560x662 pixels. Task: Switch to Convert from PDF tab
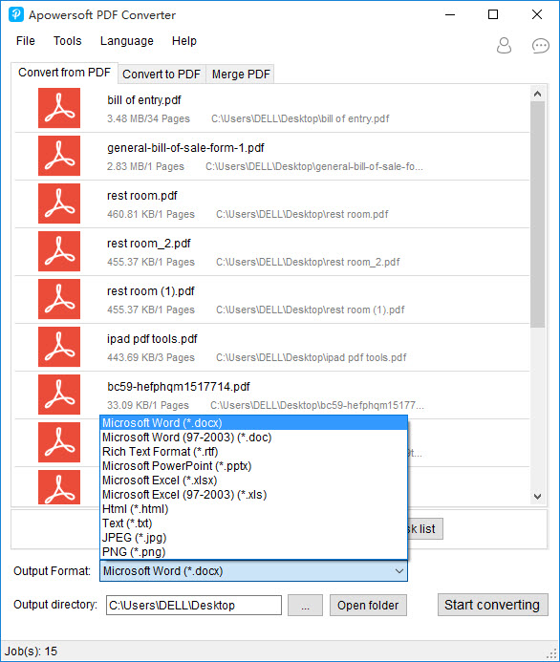coord(64,73)
